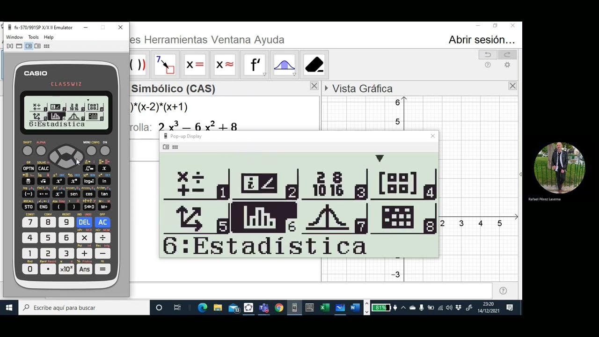This screenshot has width=599, height=337.
Task: Click calculator number 7 key
Action: (30, 222)
